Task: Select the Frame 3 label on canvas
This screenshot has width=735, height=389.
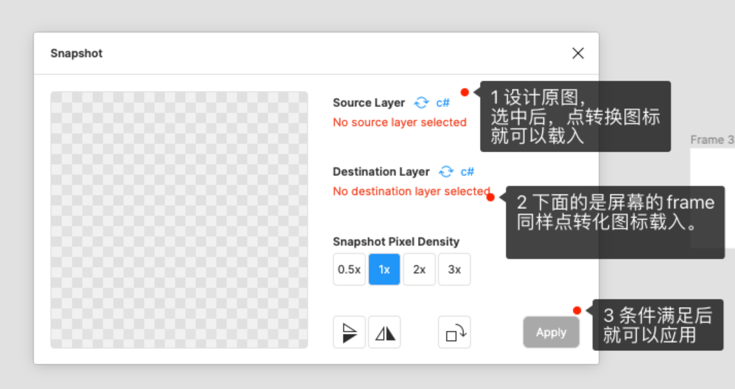Action: 711,140
